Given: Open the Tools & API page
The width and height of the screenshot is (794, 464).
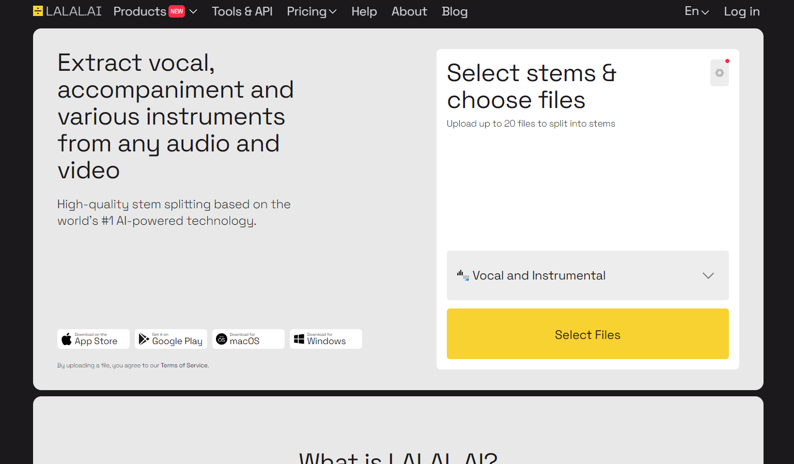Looking at the screenshot, I should pos(242,11).
